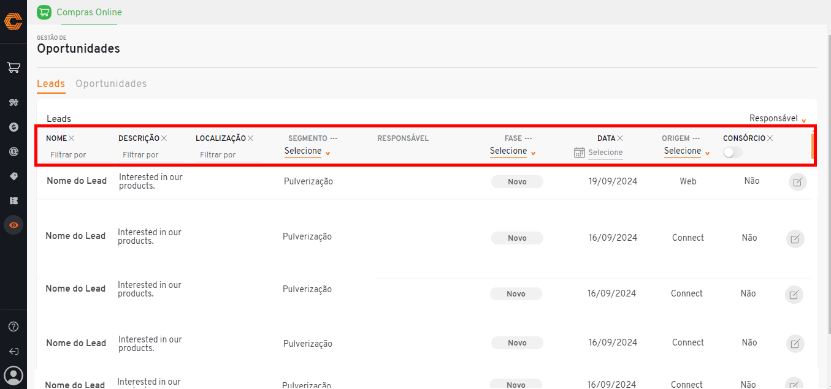Clear the NOME filter with its X

pyautogui.click(x=72, y=138)
